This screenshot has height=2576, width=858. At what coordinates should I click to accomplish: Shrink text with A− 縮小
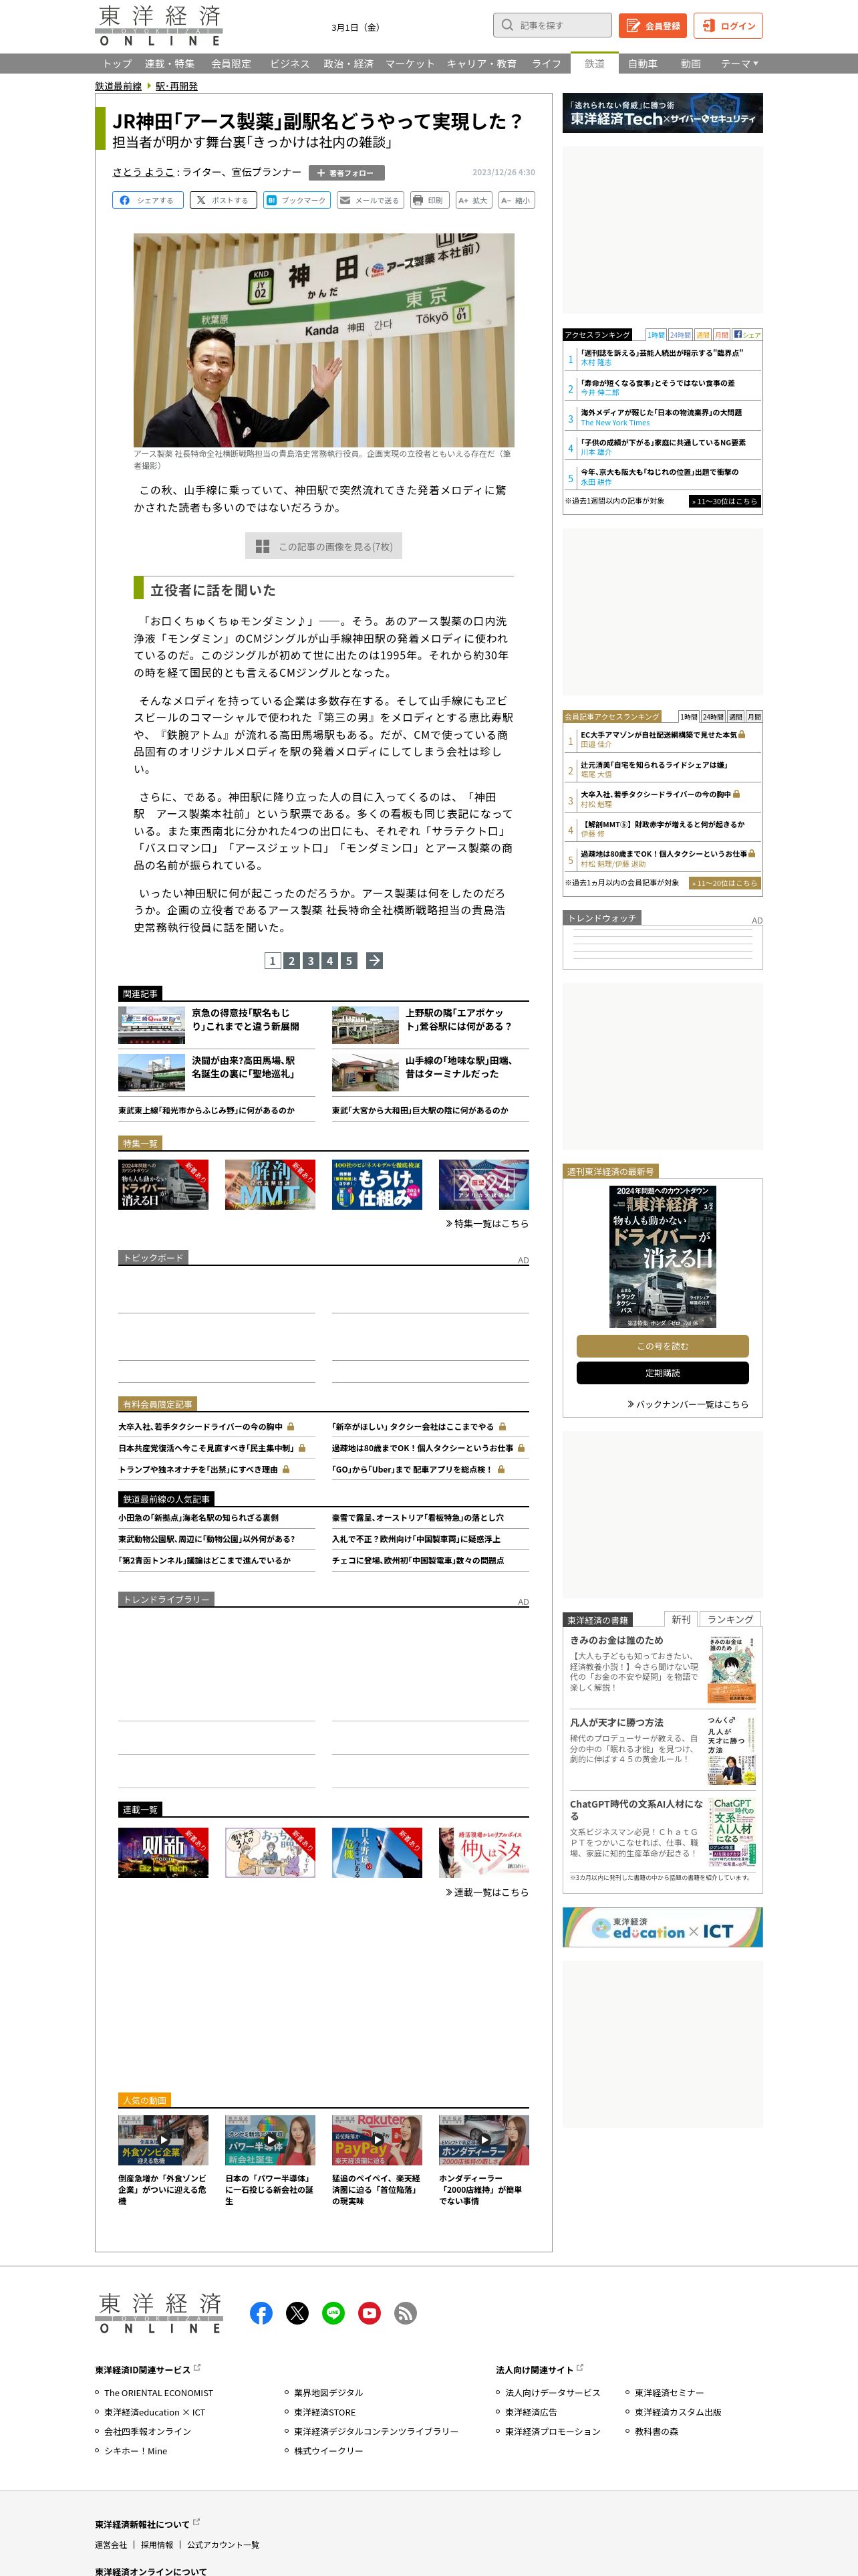515,200
